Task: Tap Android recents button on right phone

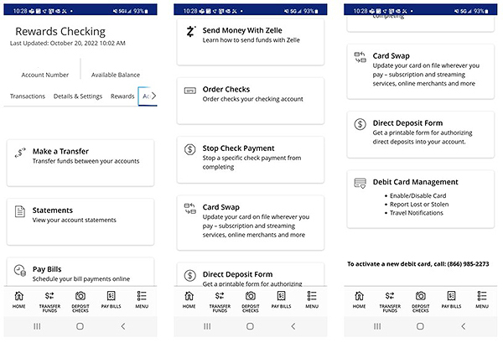Action: pos(377,326)
